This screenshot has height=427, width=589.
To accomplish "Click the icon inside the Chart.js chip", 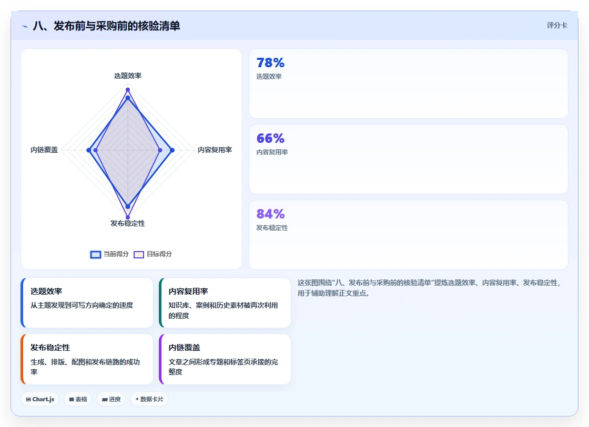I will coord(28,399).
